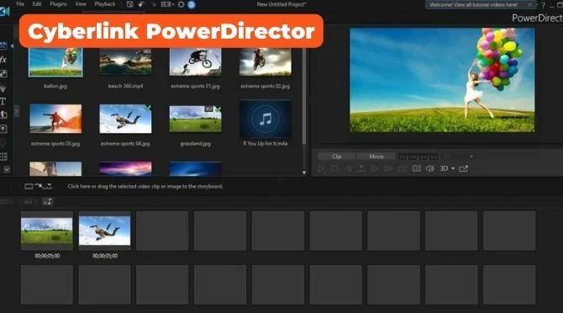Viewport: 563px width, 313px height.
Task: Click the blue notification circle icon
Action: coord(192,5)
